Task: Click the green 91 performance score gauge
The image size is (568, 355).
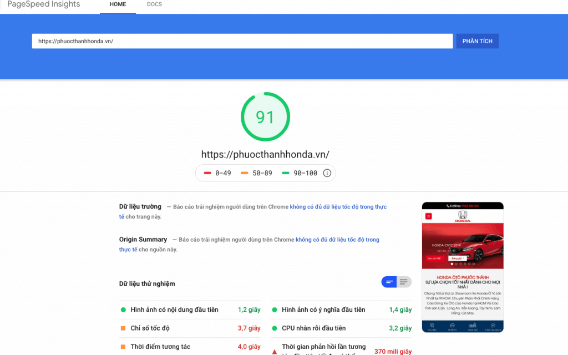Action: 265,117
